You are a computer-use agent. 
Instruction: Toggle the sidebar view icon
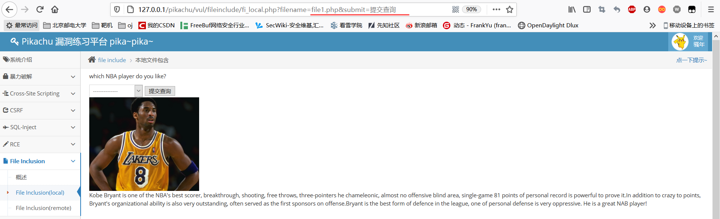tap(587, 9)
